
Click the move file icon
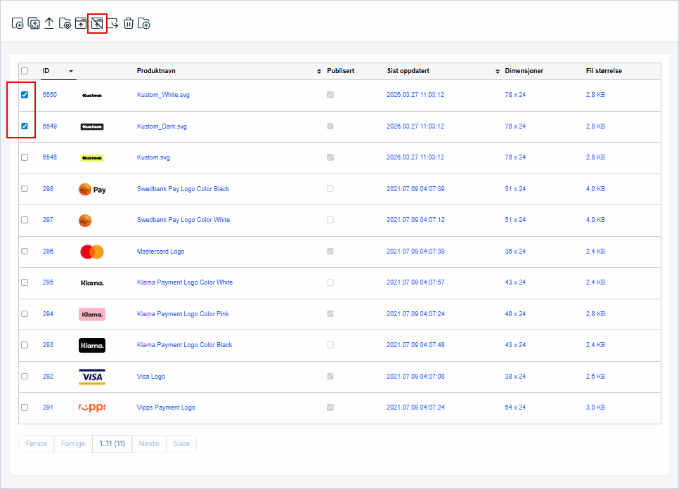pos(112,24)
